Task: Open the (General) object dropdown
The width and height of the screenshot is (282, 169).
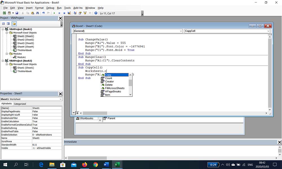Action: click(x=181, y=31)
